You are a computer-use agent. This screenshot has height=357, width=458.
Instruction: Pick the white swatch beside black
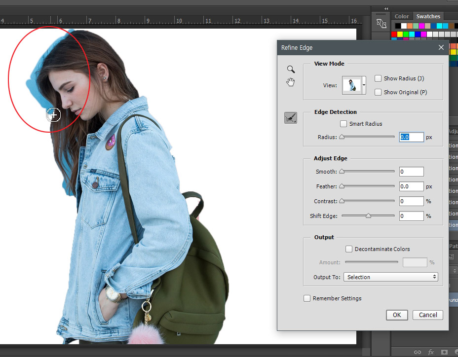[x=404, y=26]
